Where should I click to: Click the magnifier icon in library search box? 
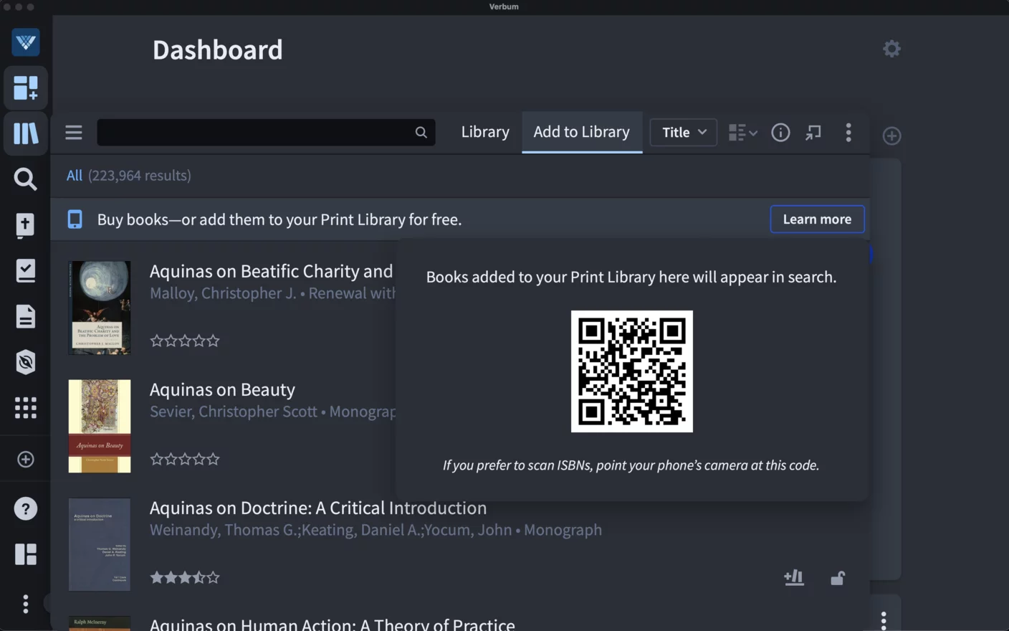pyautogui.click(x=421, y=133)
